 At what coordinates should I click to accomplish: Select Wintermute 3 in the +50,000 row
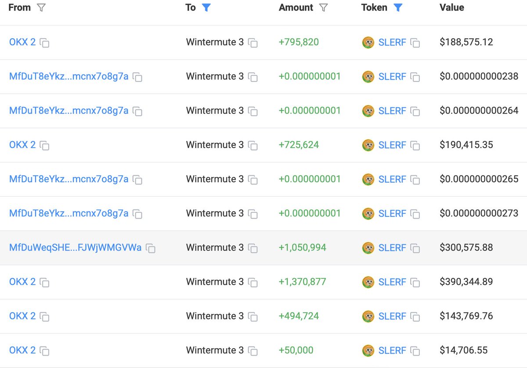[215, 350]
